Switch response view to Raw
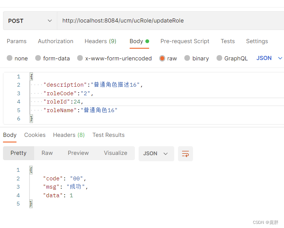 [47, 153]
